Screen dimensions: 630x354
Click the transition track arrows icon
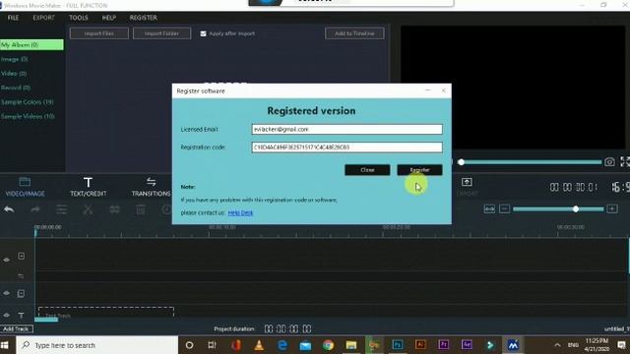pos(21,275)
